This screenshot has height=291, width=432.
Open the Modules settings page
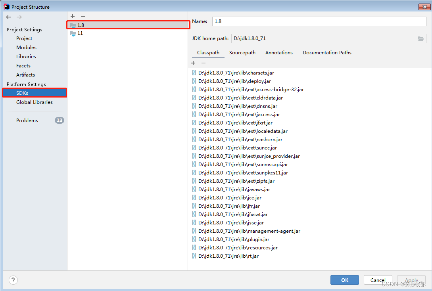26,47
